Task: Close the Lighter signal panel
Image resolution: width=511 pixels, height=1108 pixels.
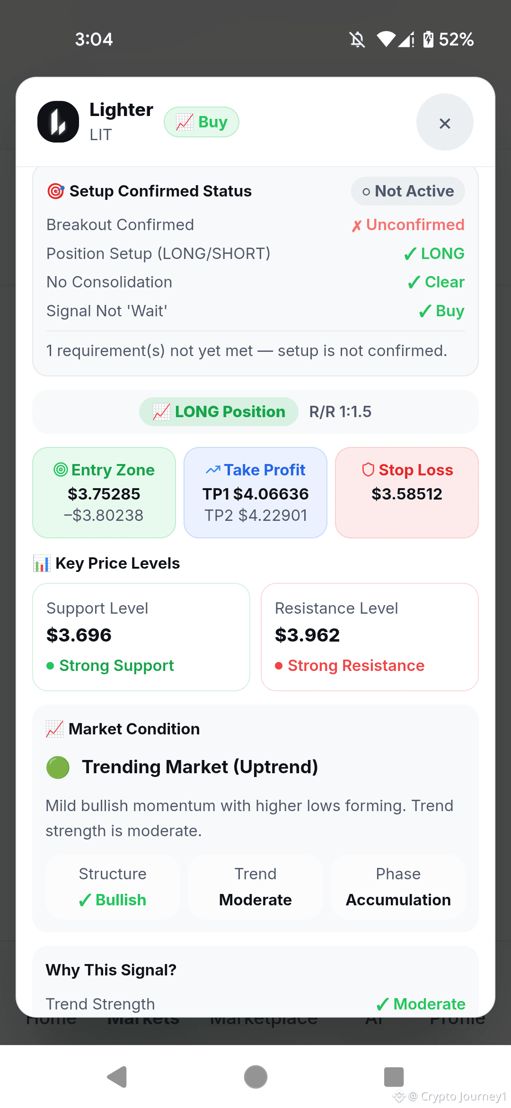Action: [x=445, y=122]
